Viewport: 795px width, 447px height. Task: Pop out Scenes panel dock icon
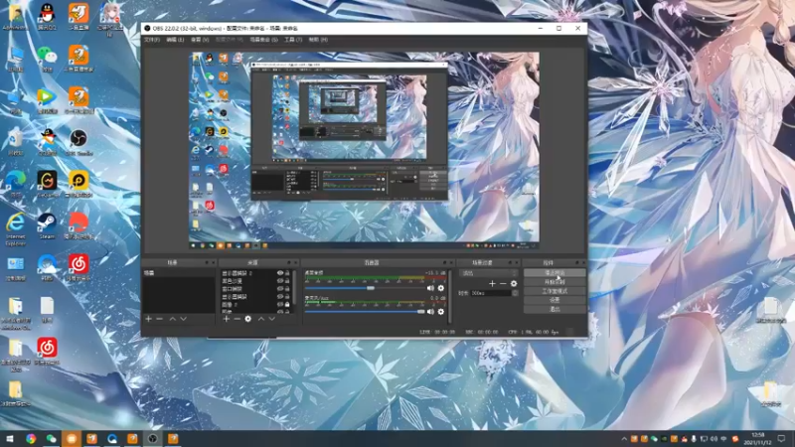coord(207,262)
